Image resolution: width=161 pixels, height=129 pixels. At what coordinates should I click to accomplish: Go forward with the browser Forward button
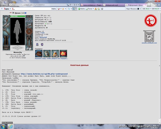(x=7, y=5)
